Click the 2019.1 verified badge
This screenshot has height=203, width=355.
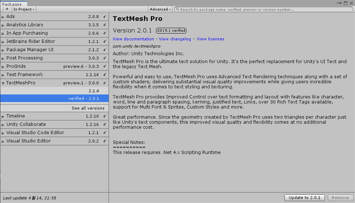click(x=171, y=30)
